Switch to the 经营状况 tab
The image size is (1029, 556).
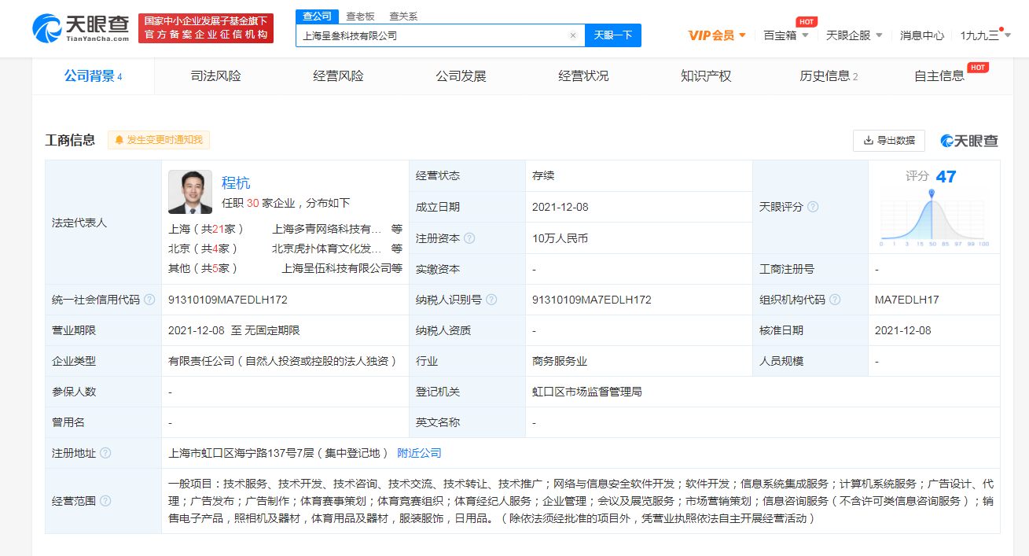coord(584,76)
